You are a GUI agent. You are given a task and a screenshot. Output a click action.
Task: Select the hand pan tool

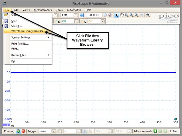point(122,15)
